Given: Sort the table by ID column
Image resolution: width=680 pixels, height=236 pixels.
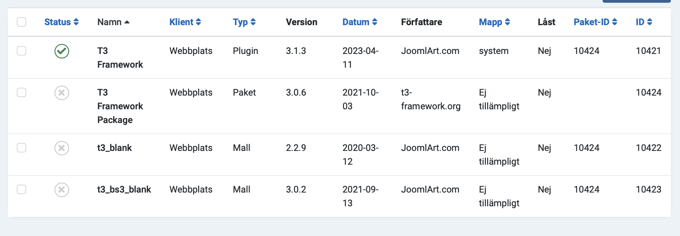Looking at the screenshot, I should point(644,22).
